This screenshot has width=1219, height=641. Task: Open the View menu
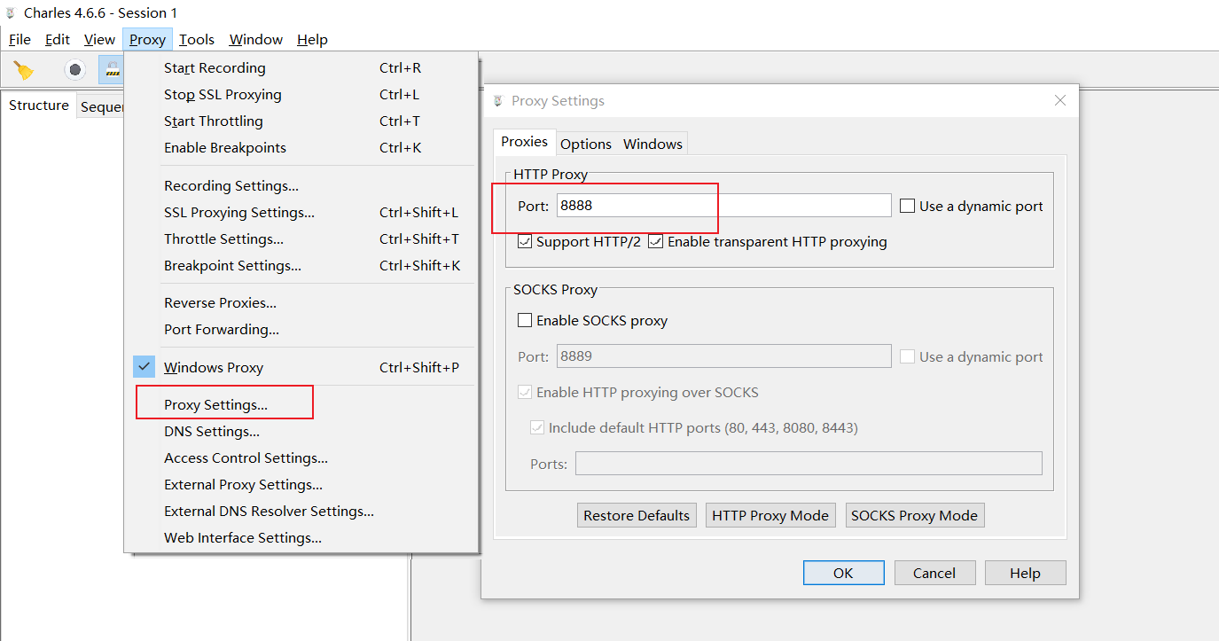point(99,39)
